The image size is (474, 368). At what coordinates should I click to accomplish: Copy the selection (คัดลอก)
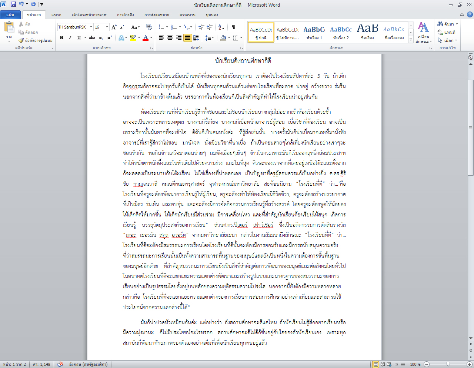(x=28, y=32)
